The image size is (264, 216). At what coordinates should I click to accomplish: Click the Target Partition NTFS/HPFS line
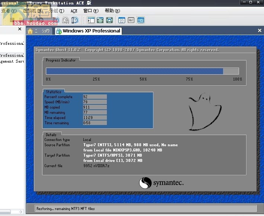point(113,155)
